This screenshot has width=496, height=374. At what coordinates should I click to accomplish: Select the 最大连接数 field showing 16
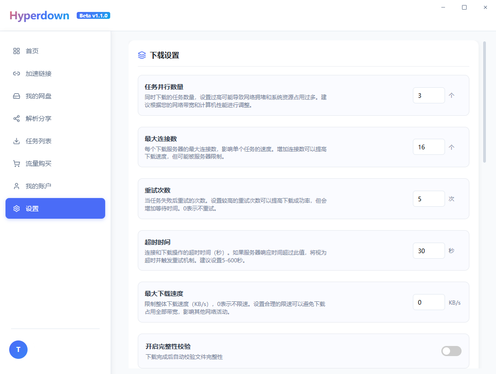pos(428,147)
